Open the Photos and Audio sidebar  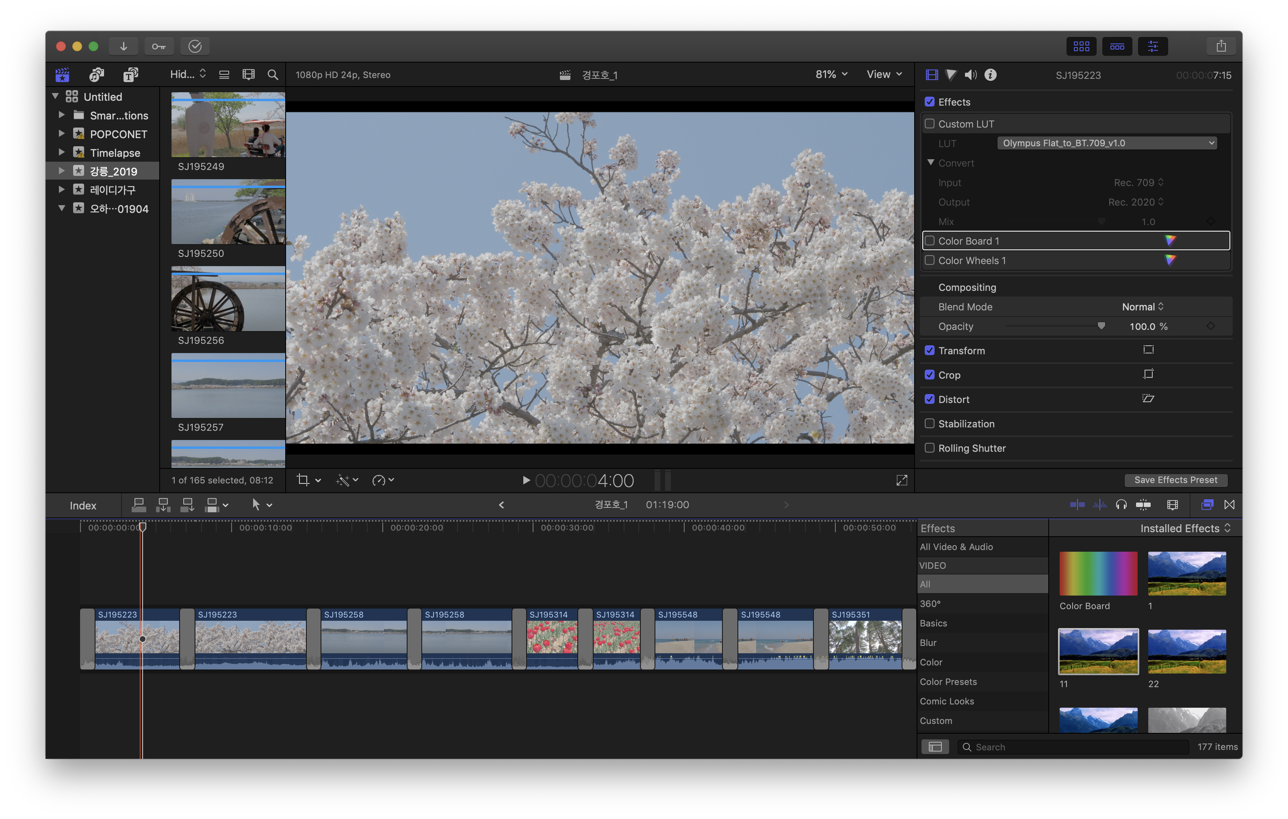click(x=97, y=74)
